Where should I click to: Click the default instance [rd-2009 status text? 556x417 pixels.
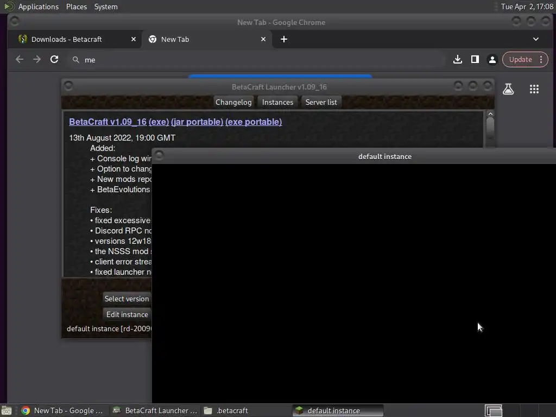coord(109,328)
